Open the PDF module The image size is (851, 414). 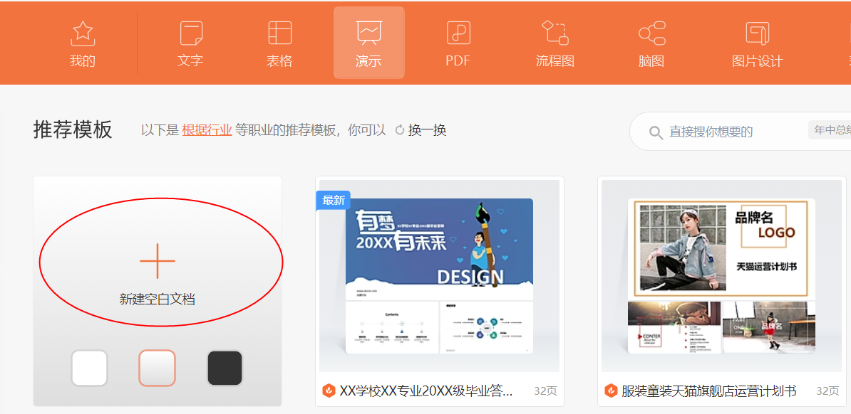(x=457, y=43)
